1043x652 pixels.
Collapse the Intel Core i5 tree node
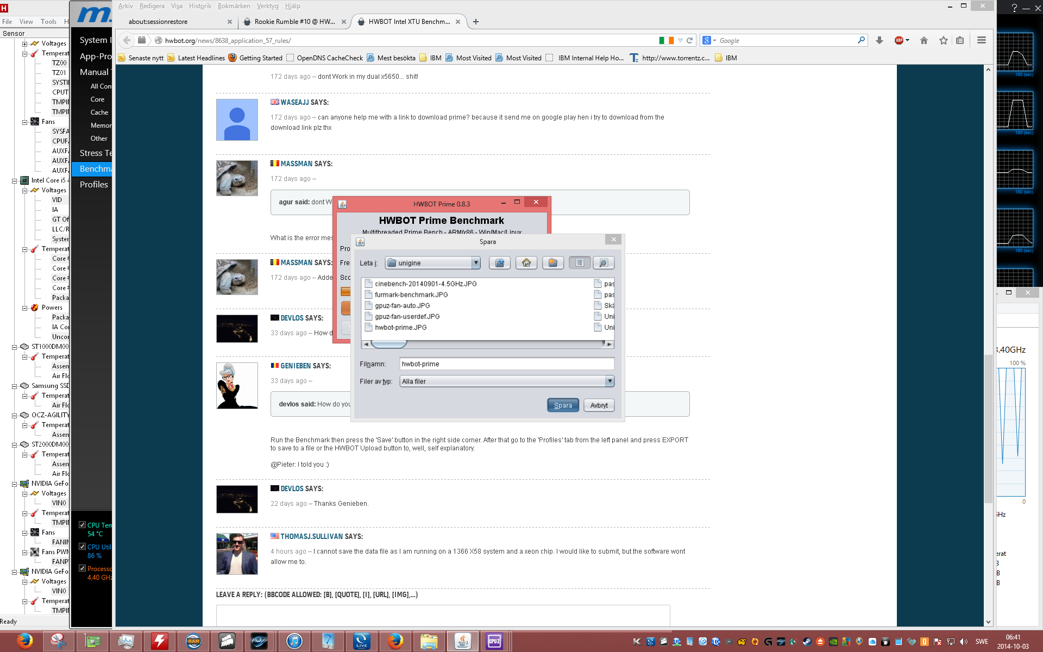point(15,180)
